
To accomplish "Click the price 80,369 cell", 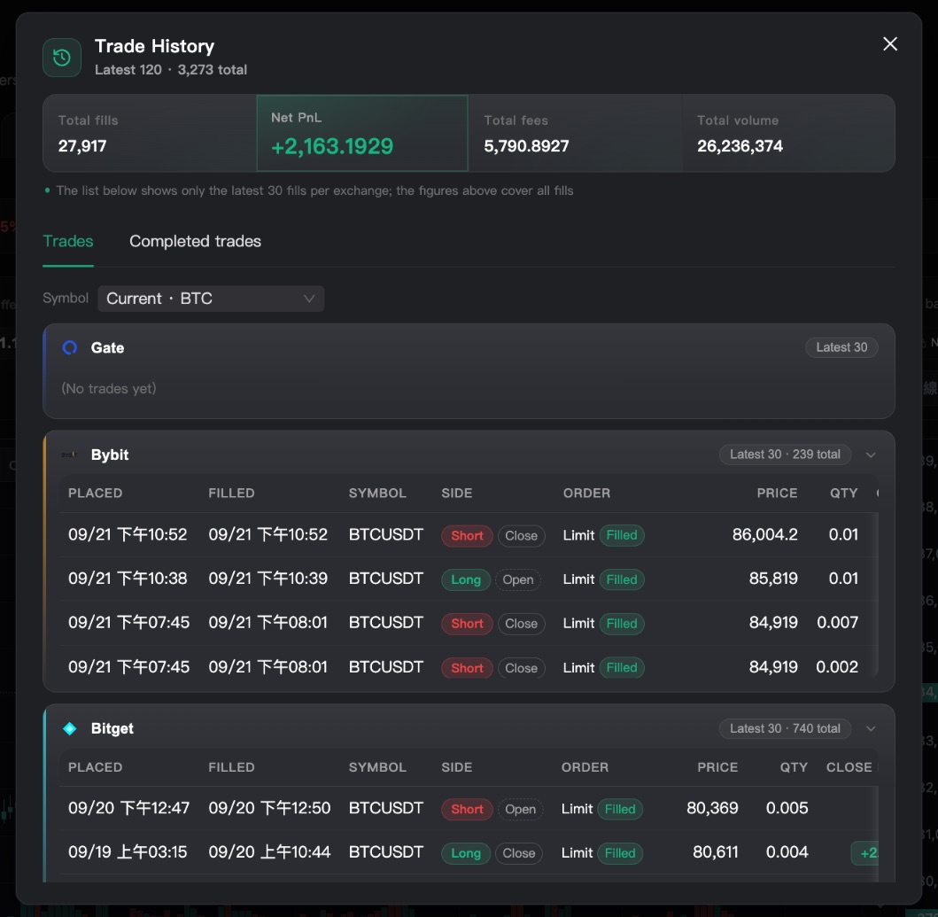I will click(712, 808).
